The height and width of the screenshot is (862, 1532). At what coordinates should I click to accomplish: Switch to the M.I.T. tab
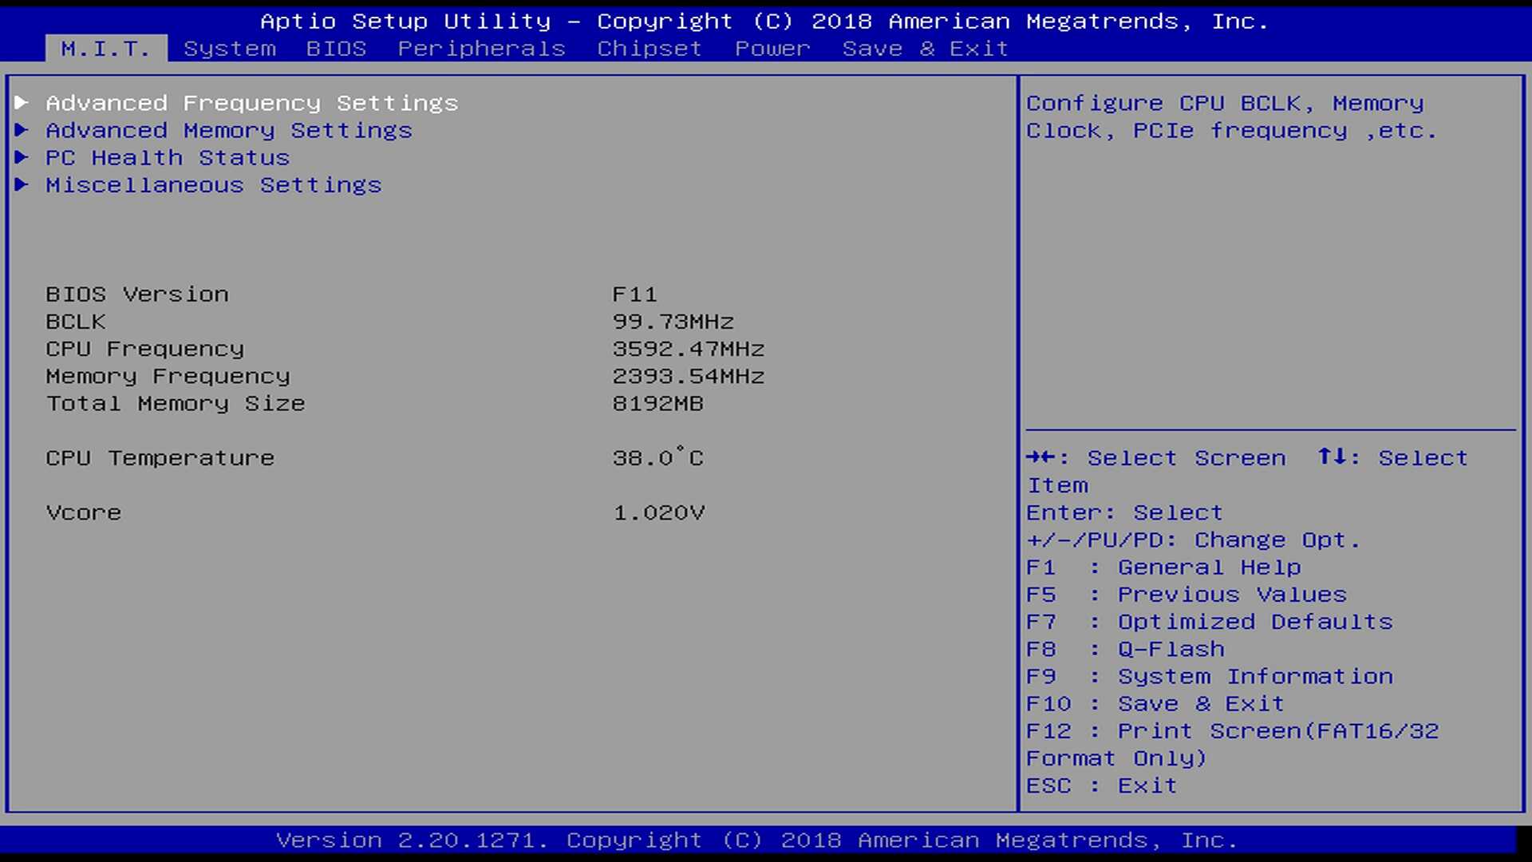coord(106,49)
